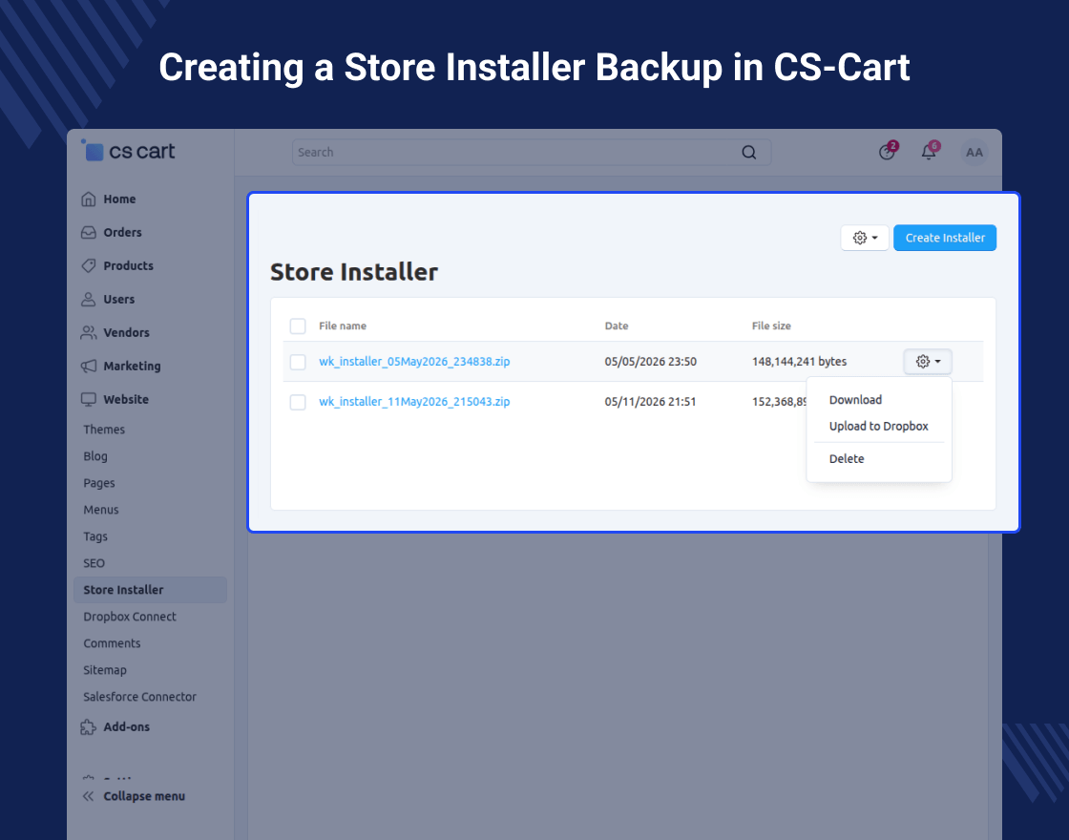This screenshot has height=840, width=1069.
Task: Click the Date column header
Action: (617, 325)
